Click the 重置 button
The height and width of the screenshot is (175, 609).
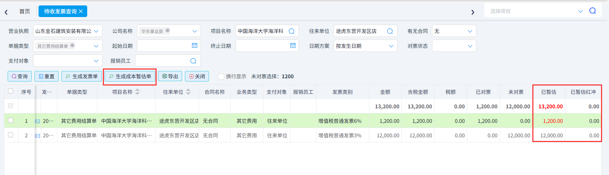tap(47, 76)
